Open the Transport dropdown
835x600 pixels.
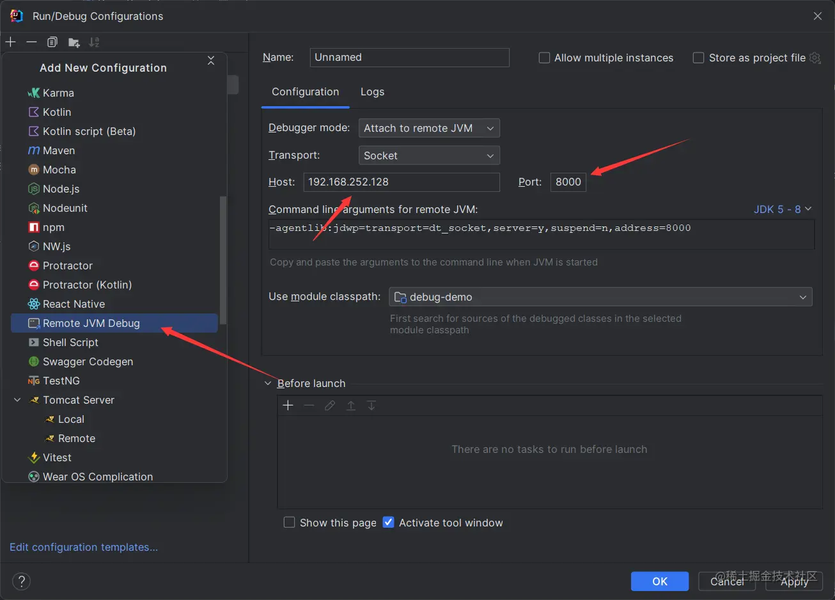click(429, 155)
